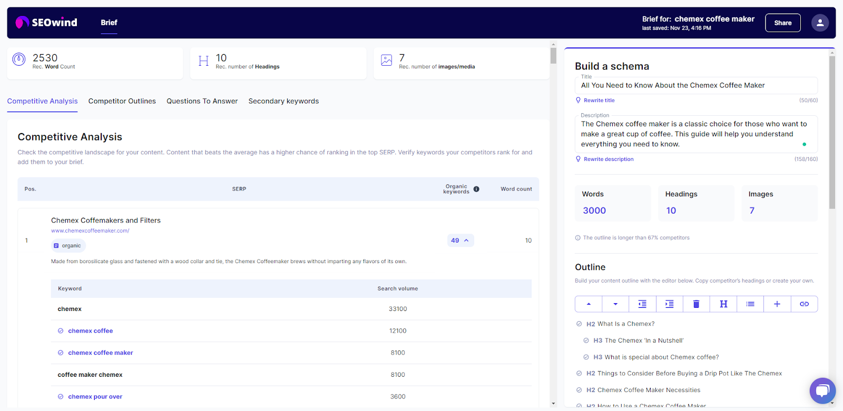
Task: Click the 'chemex pour over' keyword text
Action: pyautogui.click(x=95, y=397)
